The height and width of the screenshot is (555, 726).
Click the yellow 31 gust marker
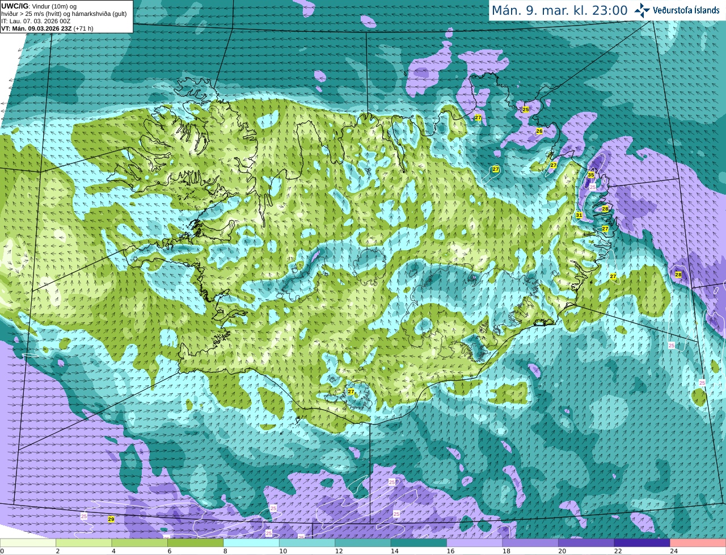(x=579, y=215)
